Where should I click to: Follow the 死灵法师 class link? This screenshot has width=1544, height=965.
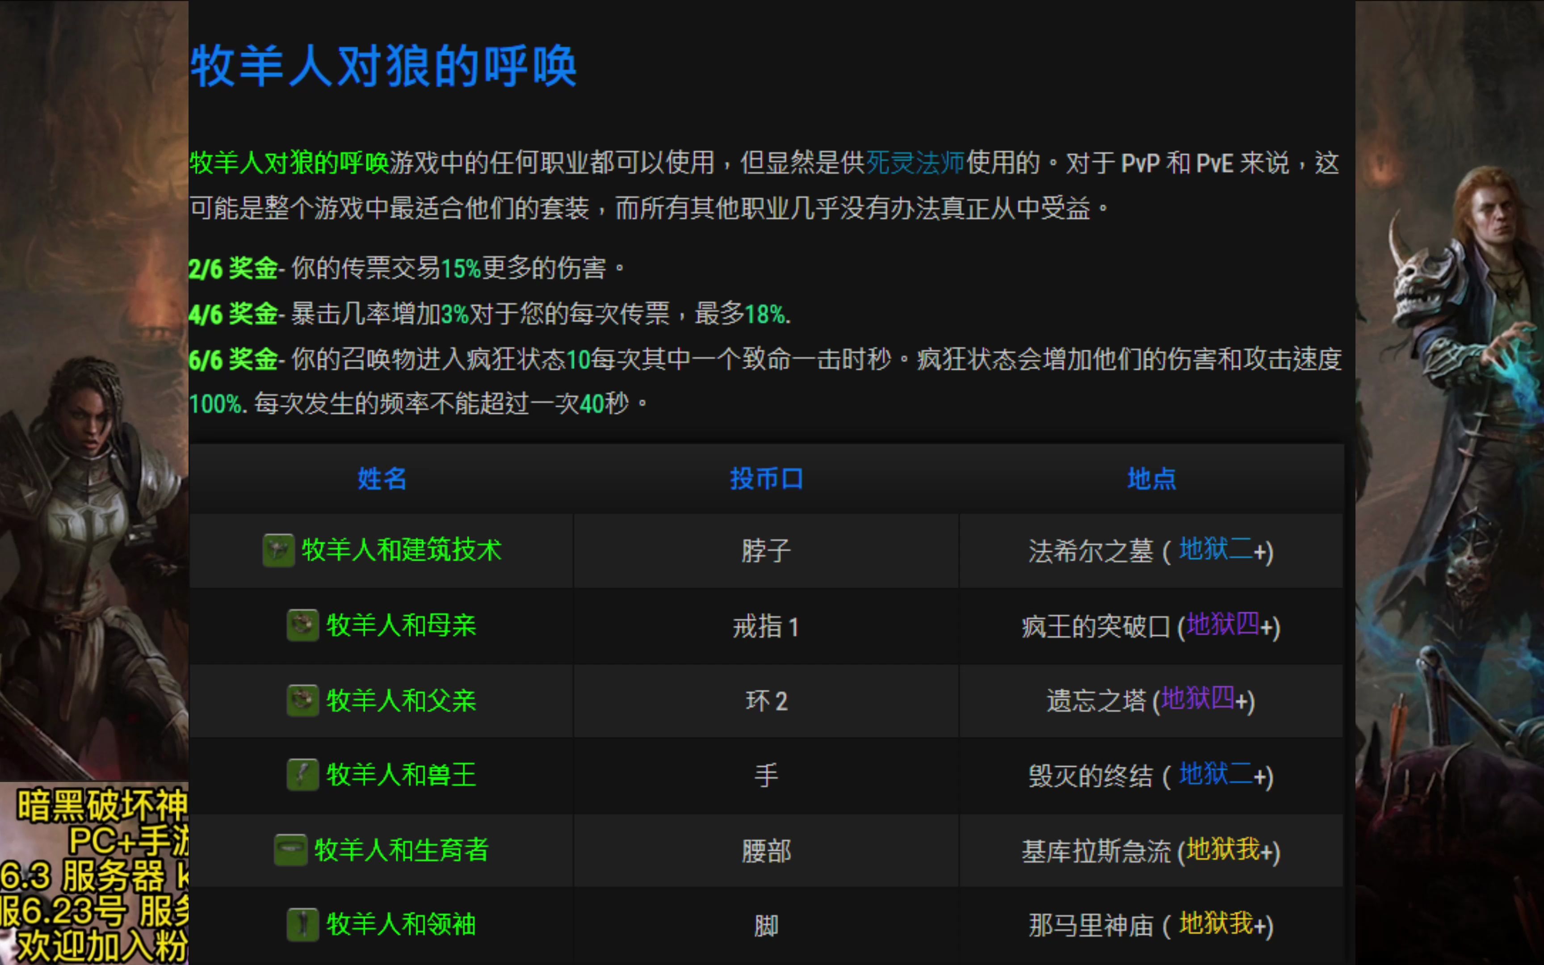[x=915, y=163]
